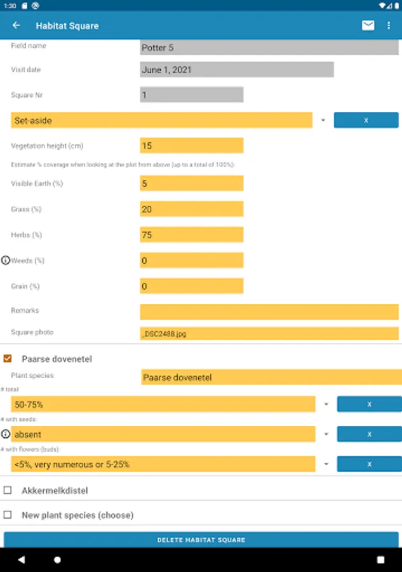
Task: Select the Square photo file field
Action: tap(269, 333)
